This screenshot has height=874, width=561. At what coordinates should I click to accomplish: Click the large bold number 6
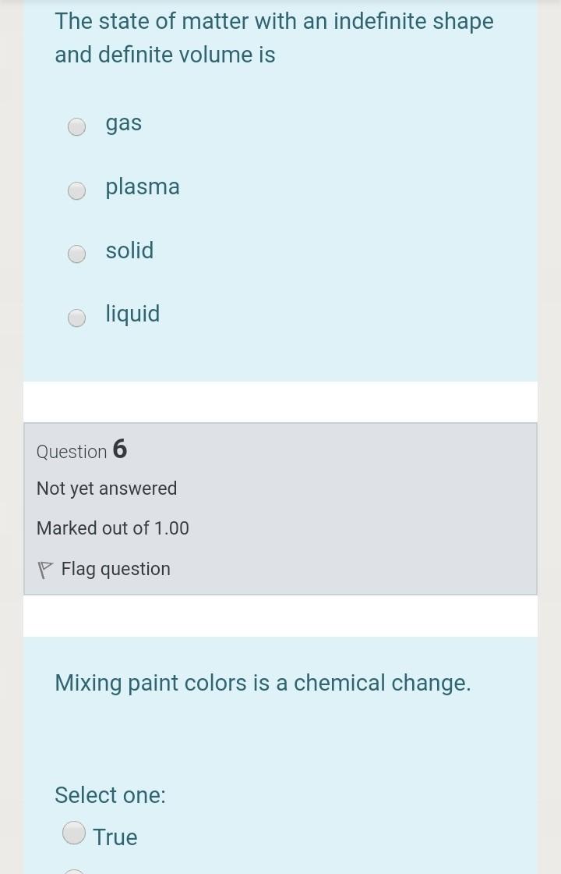120,449
